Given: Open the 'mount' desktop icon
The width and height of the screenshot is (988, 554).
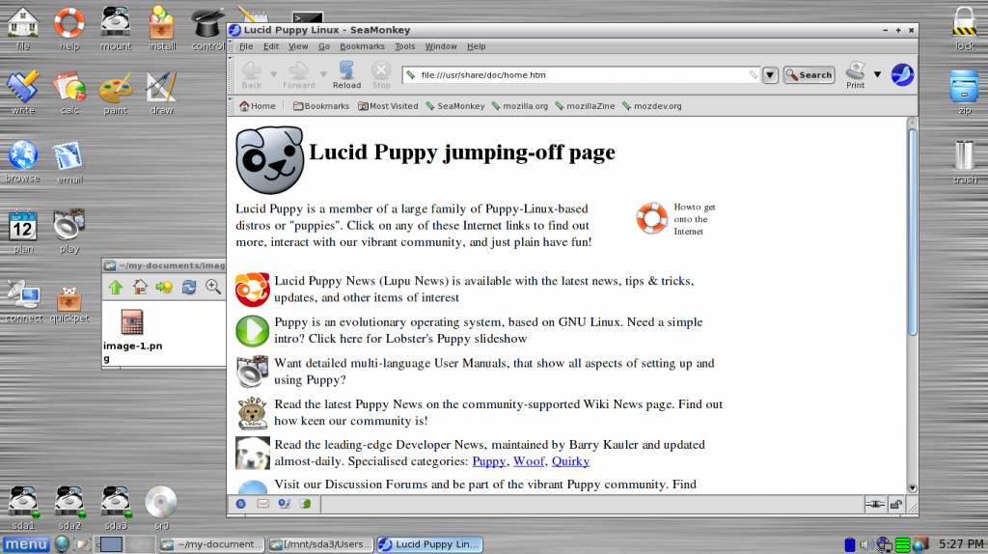Looking at the screenshot, I should pyautogui.click(x=116, y=28).
